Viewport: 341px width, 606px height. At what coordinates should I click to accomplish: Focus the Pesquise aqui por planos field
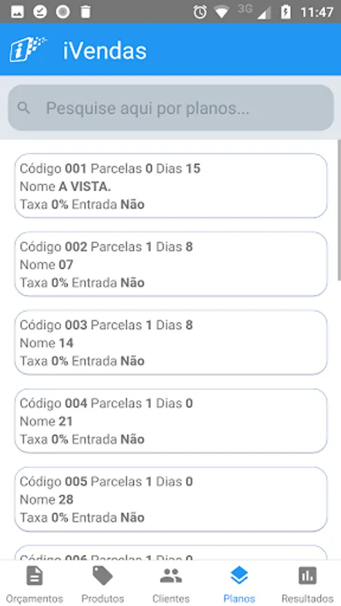click(x=171, y=108)
